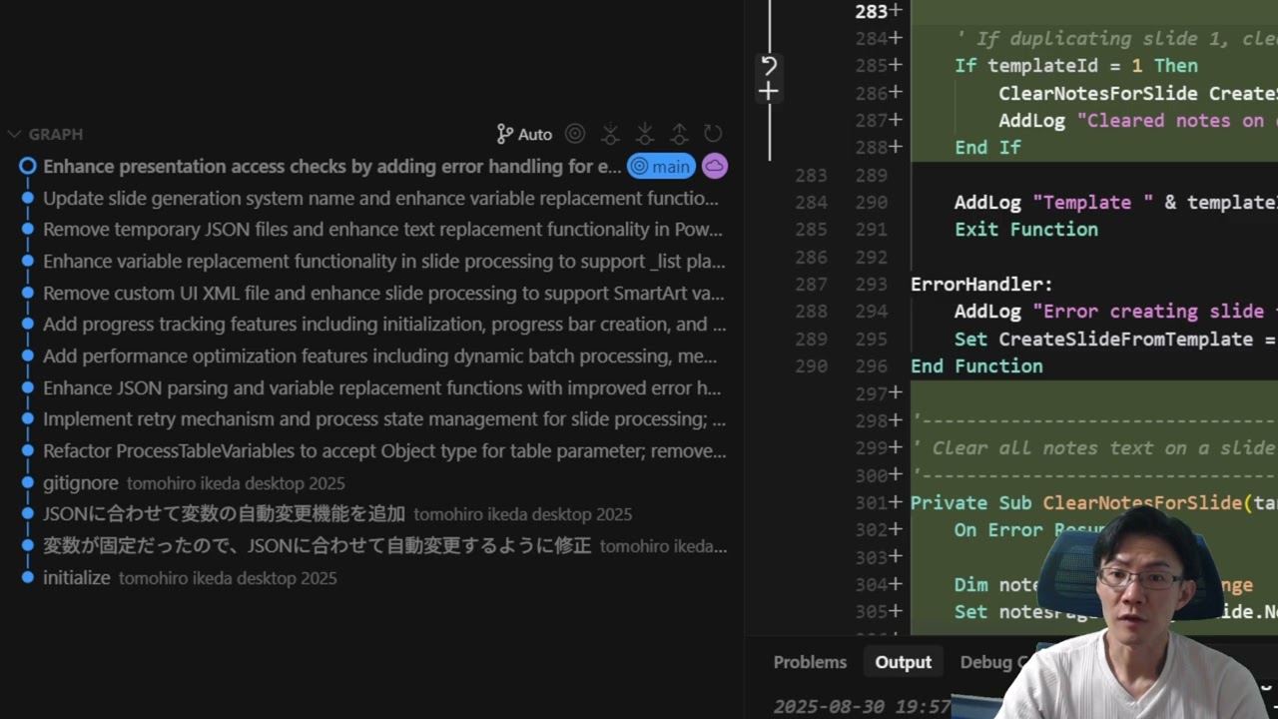Click the blue main branch badge

tap(661, 167)
